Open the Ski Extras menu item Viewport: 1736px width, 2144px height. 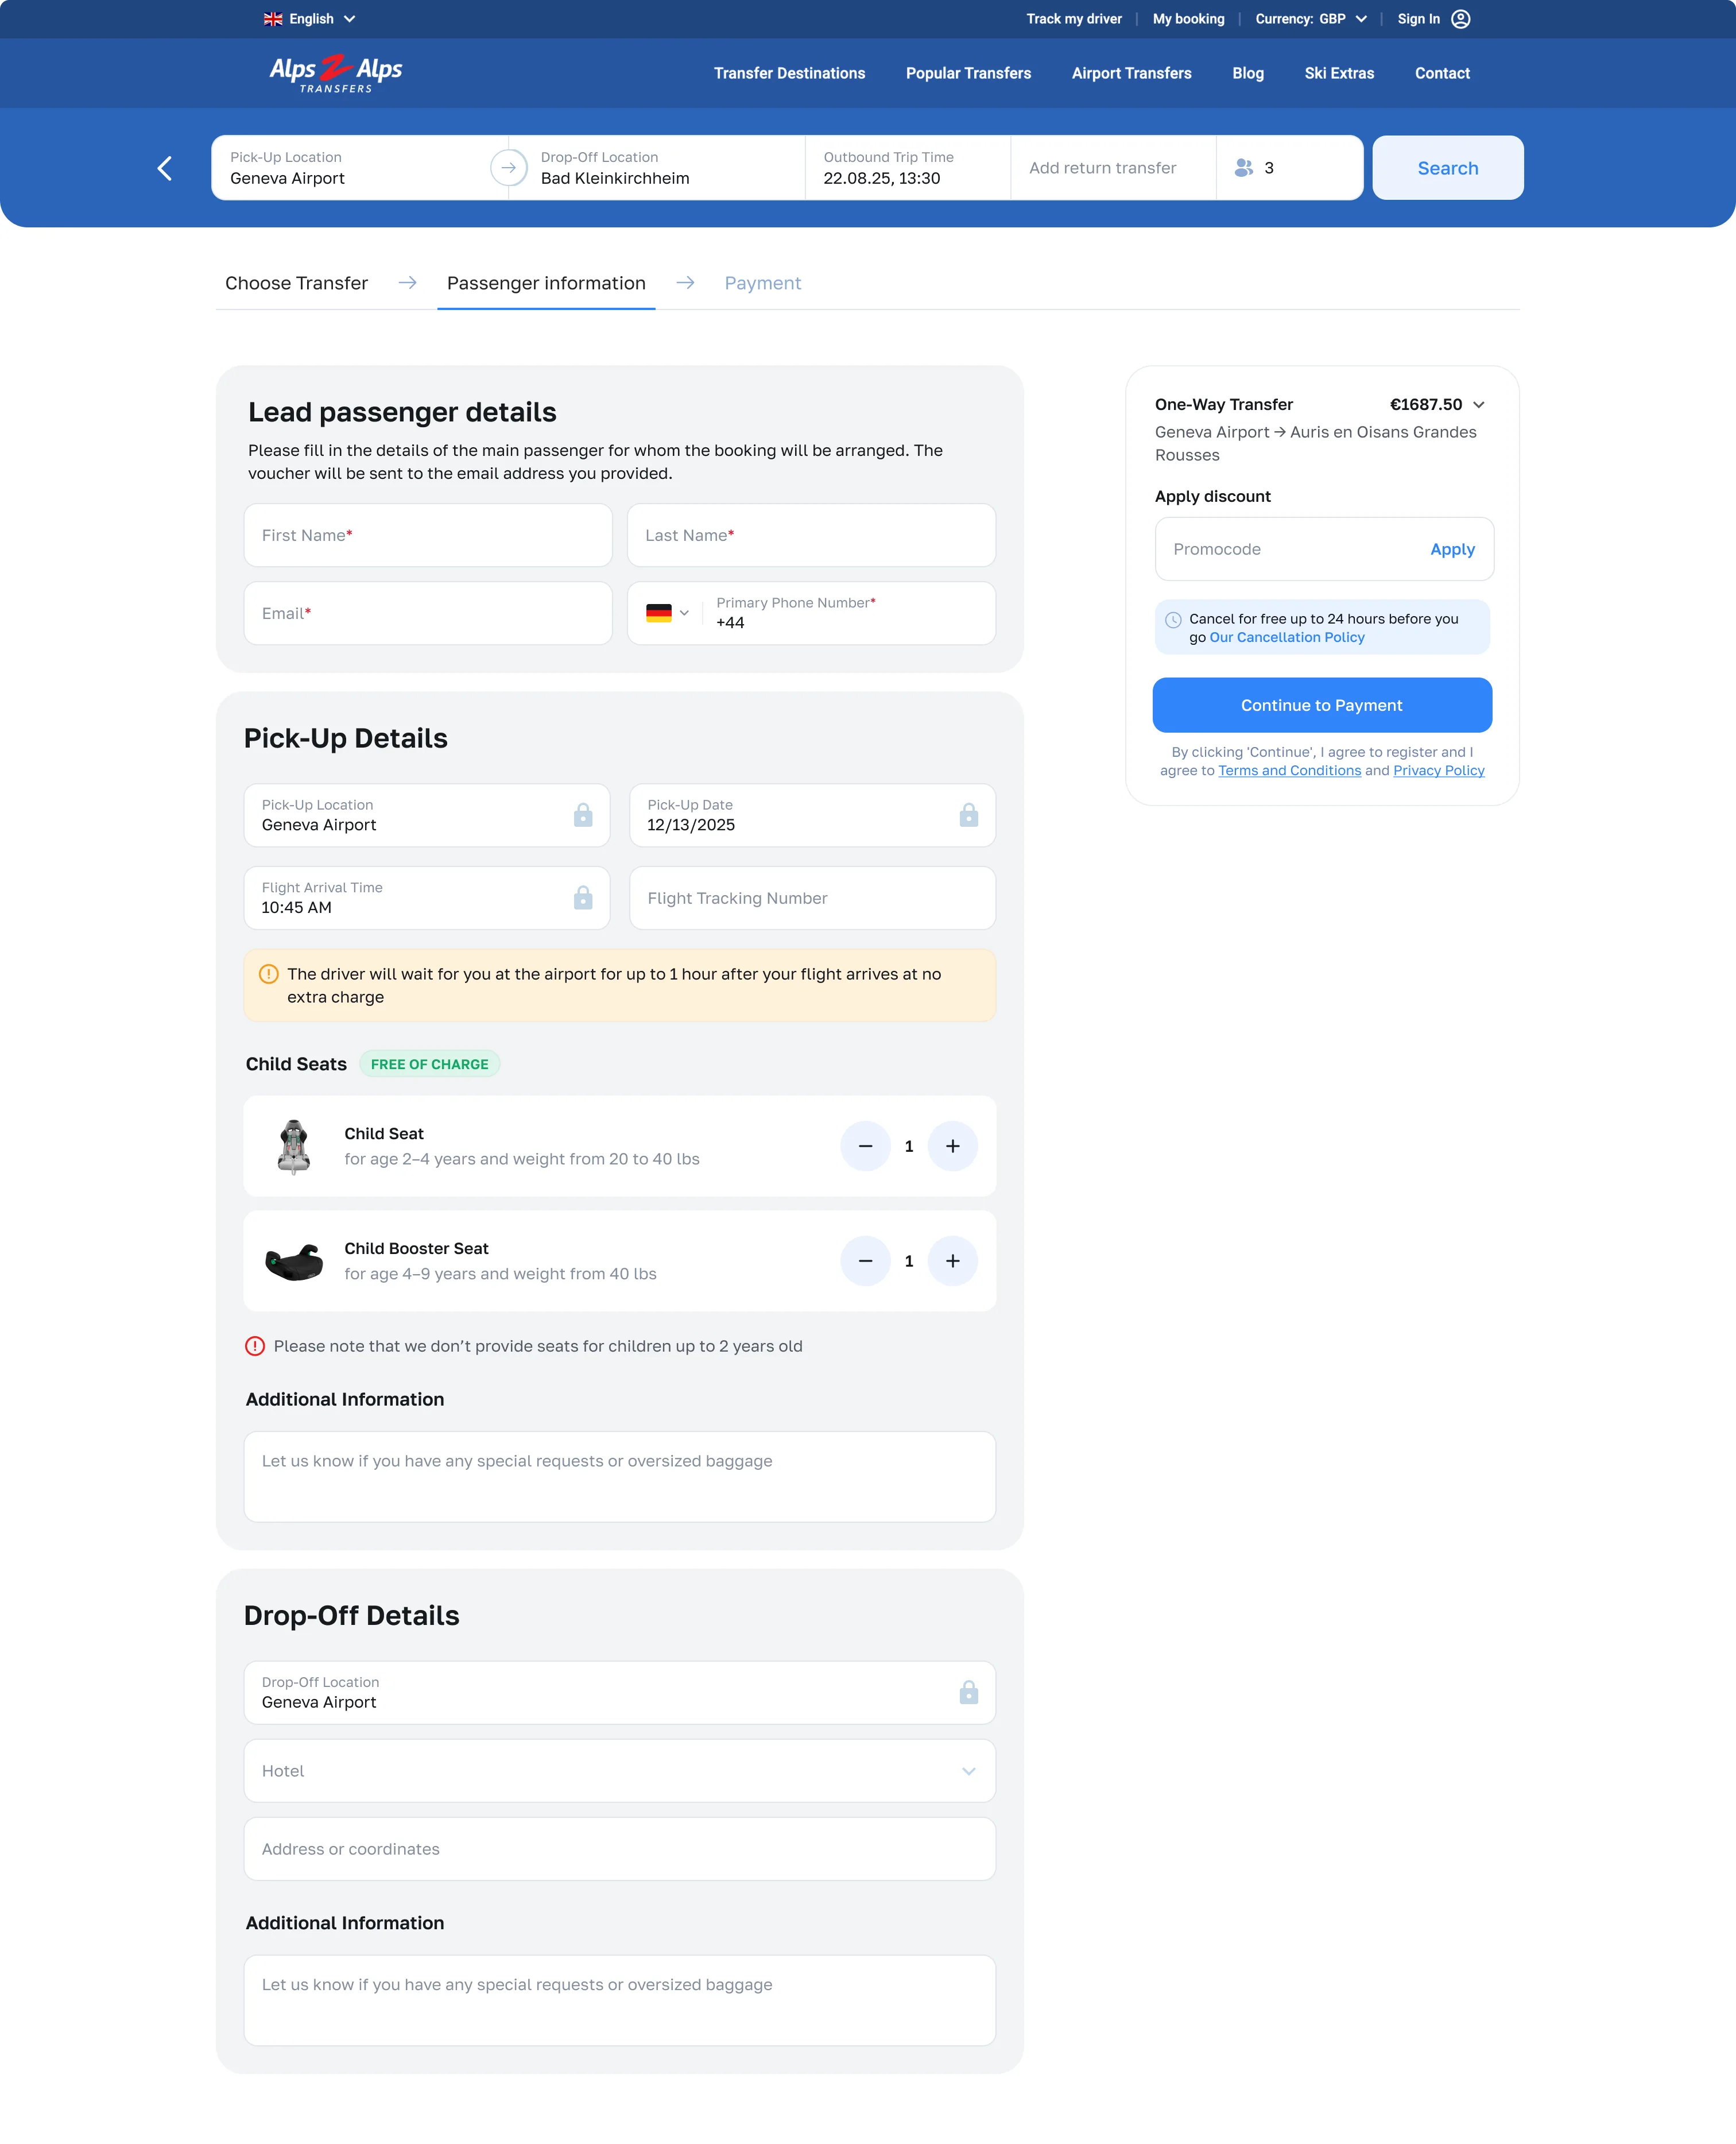tap(1339, 73)
